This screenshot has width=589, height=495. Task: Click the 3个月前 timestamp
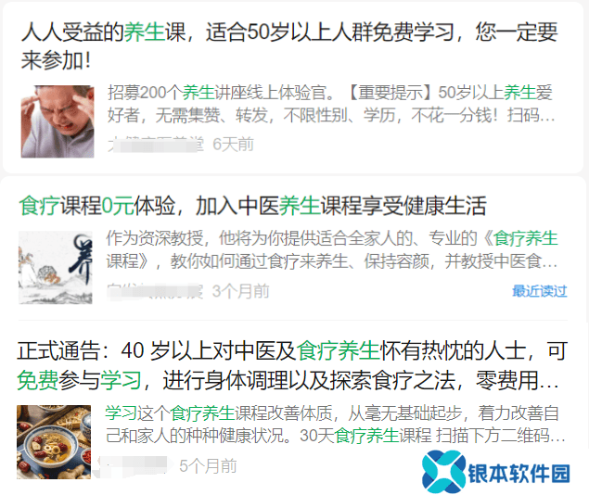pos(241,291)
